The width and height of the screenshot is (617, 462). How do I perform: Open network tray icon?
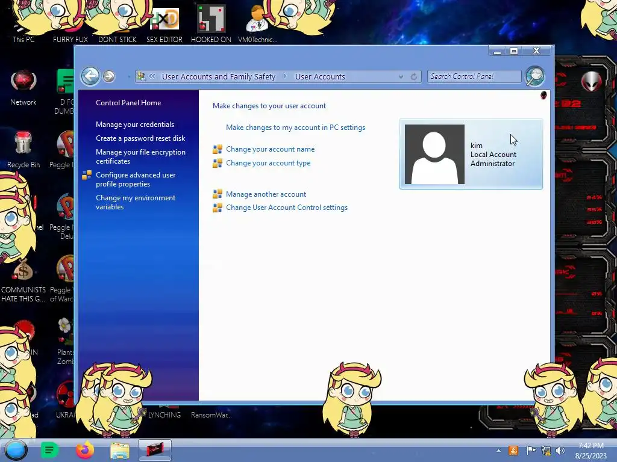tap(546, 451)
